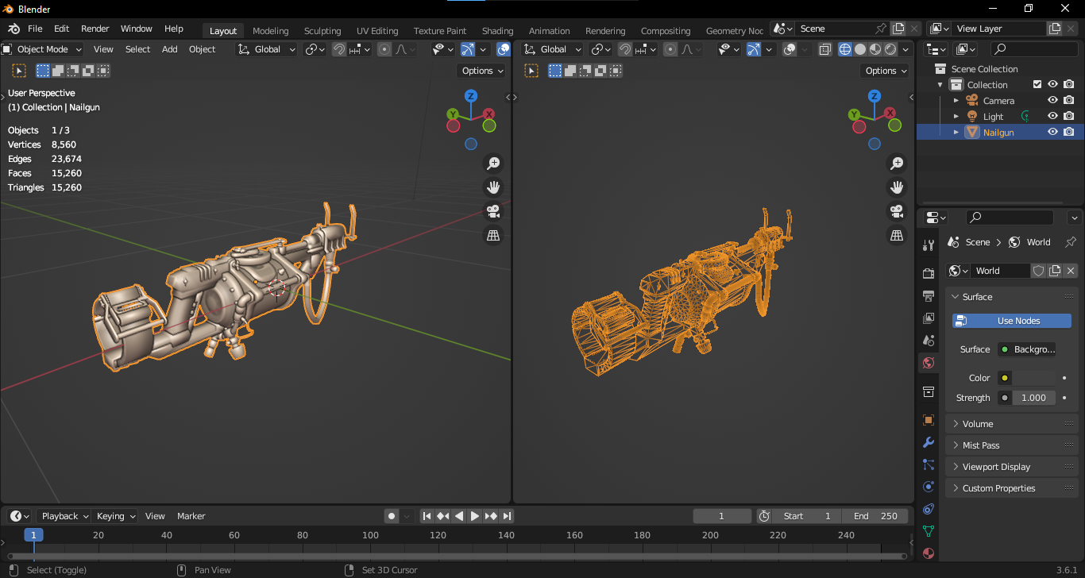The height and width of the screenshot is (578, 1085).
Task: Open the Physics properties tab
Action: (929, 487)
